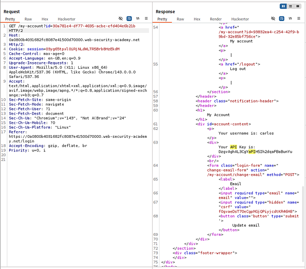Switch to Request Hex tab
This screenshot has height=269, width=306.
45,19
